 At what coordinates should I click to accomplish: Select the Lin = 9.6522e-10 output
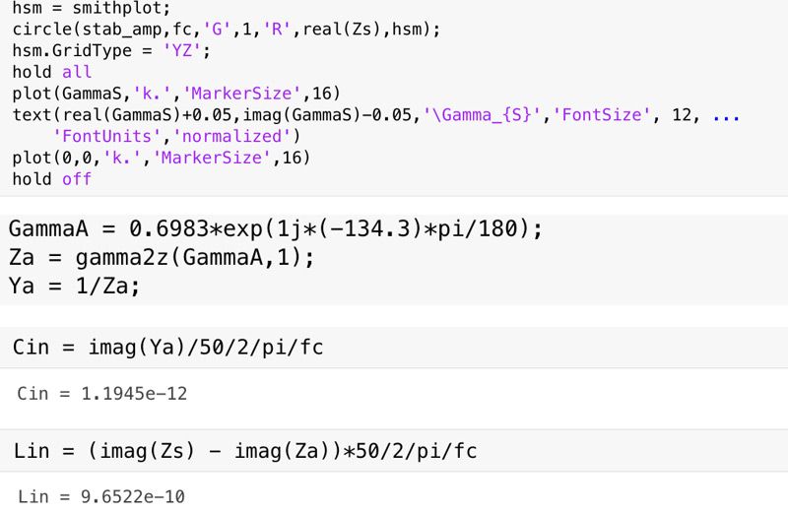102,496
